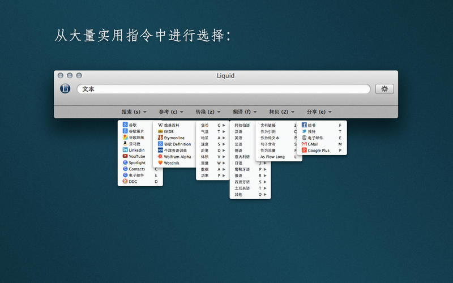The width and height of the screenshot is (453, 283).
Task: Click the Etymonline icon
Action: tap(160, 138)
